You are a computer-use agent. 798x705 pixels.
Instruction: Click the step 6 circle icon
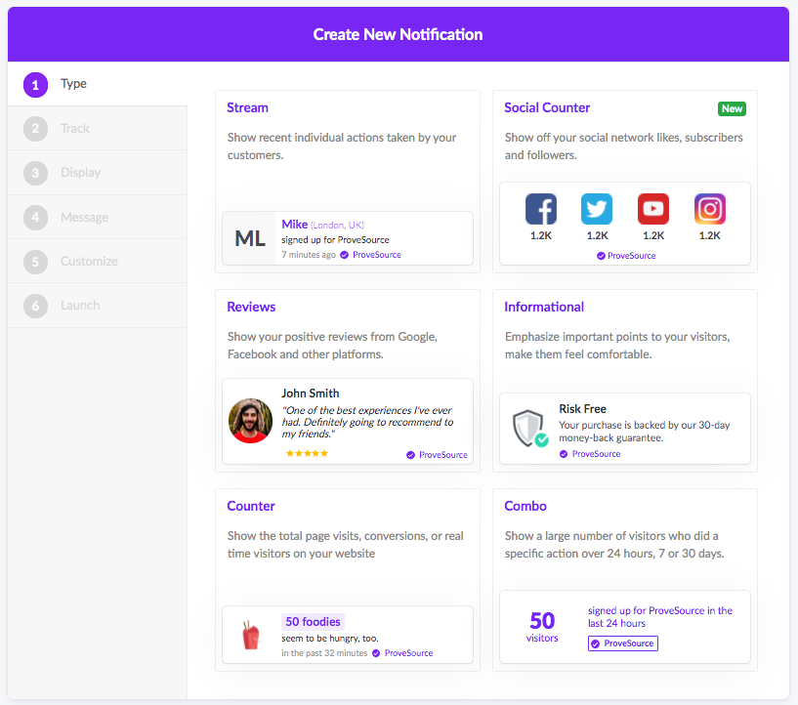coord(35,306)
